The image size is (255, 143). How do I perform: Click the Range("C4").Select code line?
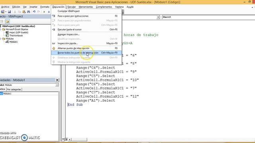96,68
